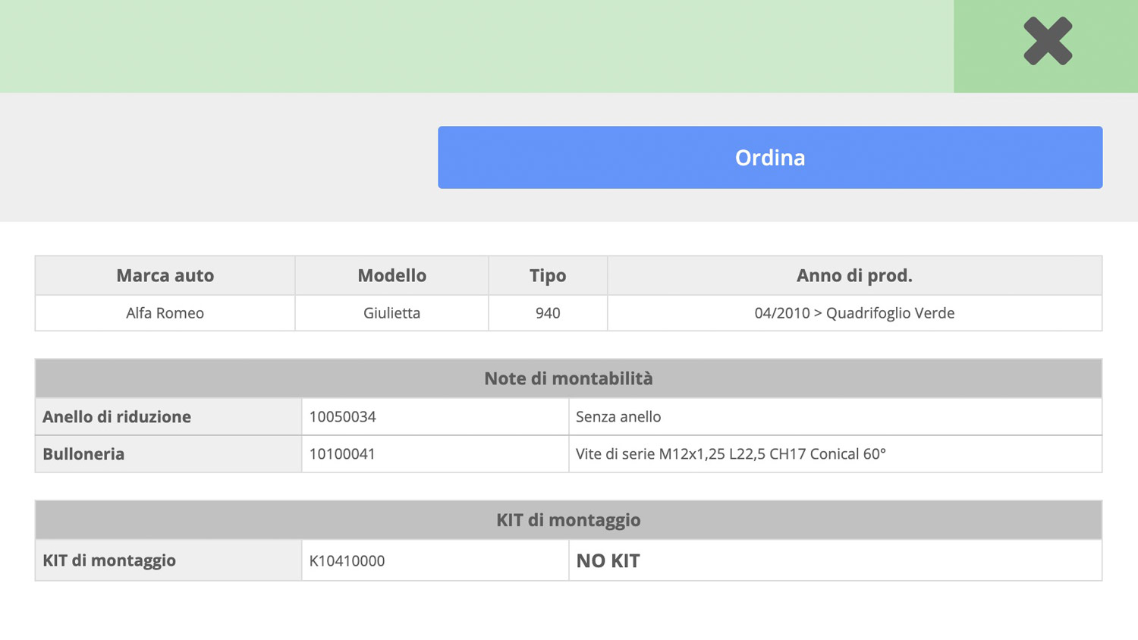Select the 940 type cell
Viewport: 1138px width, 640px height.
(548, 313)
